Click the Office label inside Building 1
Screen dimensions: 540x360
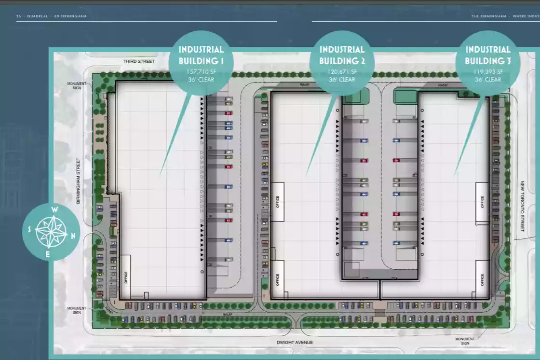[126, 277]
